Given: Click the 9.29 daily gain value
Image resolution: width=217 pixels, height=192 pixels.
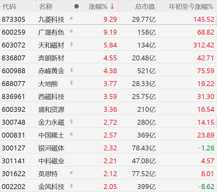Looking at the screenshot, I should click(110, 19).
